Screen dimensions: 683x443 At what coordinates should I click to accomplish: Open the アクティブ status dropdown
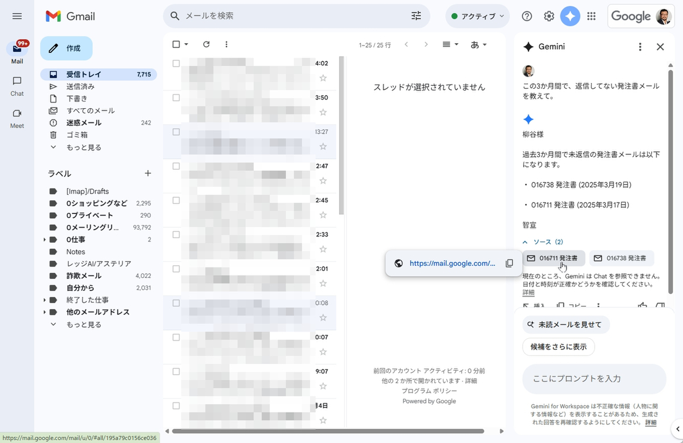point(478,16)
